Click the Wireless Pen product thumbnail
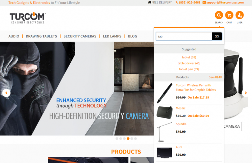 [164, 93]
